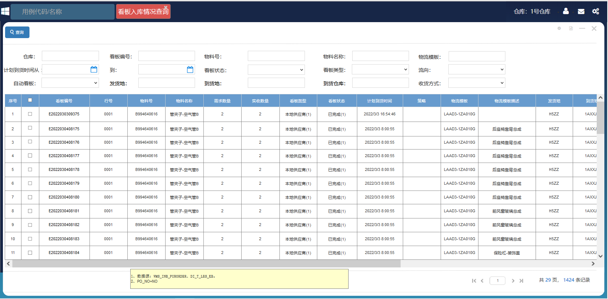Screen dimensions: 608x299
Task: Click the page number input box
Action: 497,280
